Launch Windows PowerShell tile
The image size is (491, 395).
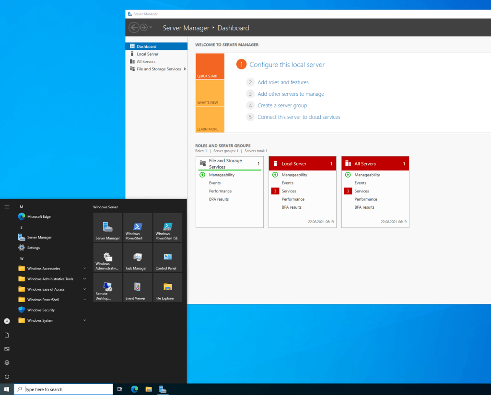tap(138, 227)
